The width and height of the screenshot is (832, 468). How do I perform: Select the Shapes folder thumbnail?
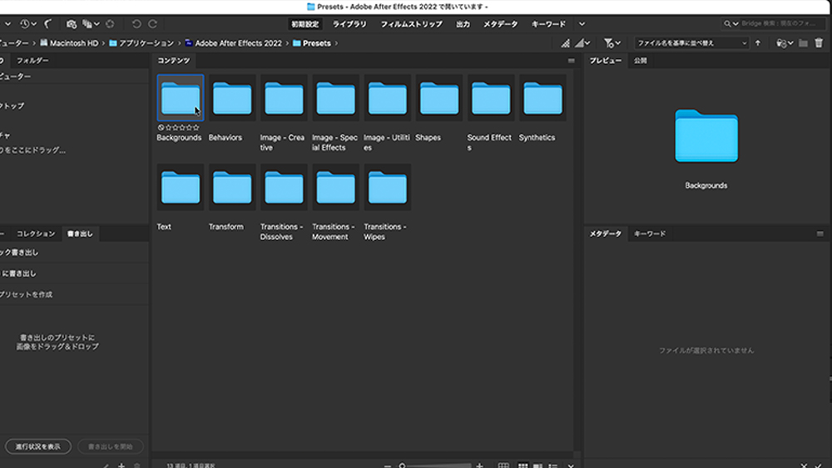point(438,99)
